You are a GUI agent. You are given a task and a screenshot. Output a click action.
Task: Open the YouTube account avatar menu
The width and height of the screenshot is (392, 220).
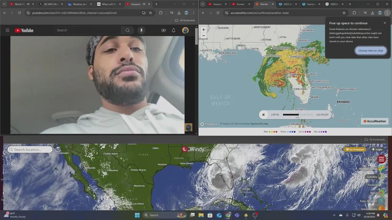[x=185, y=30]
